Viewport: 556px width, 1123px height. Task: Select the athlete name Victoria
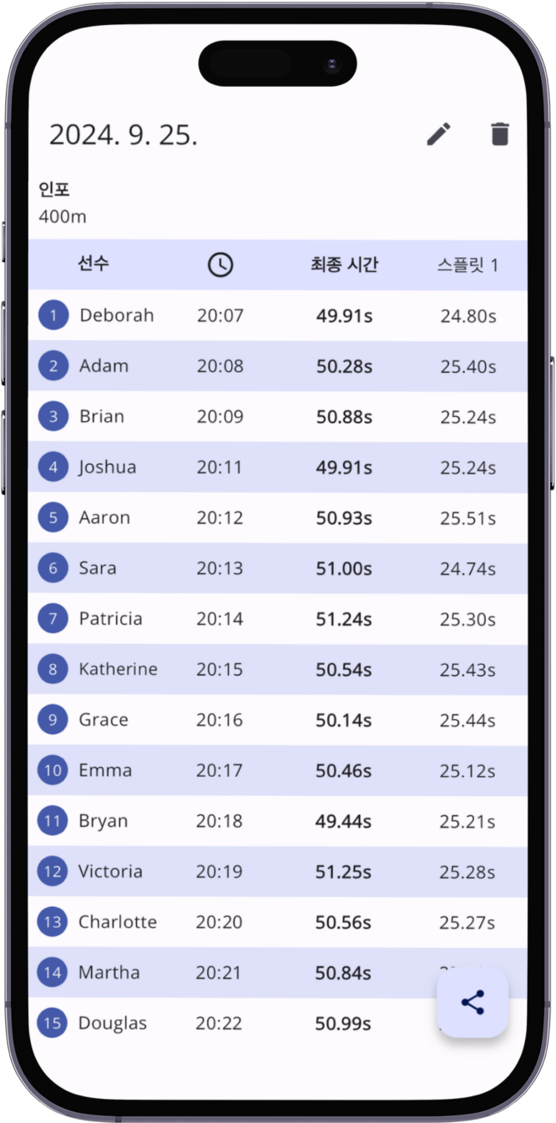coord(110,872)
